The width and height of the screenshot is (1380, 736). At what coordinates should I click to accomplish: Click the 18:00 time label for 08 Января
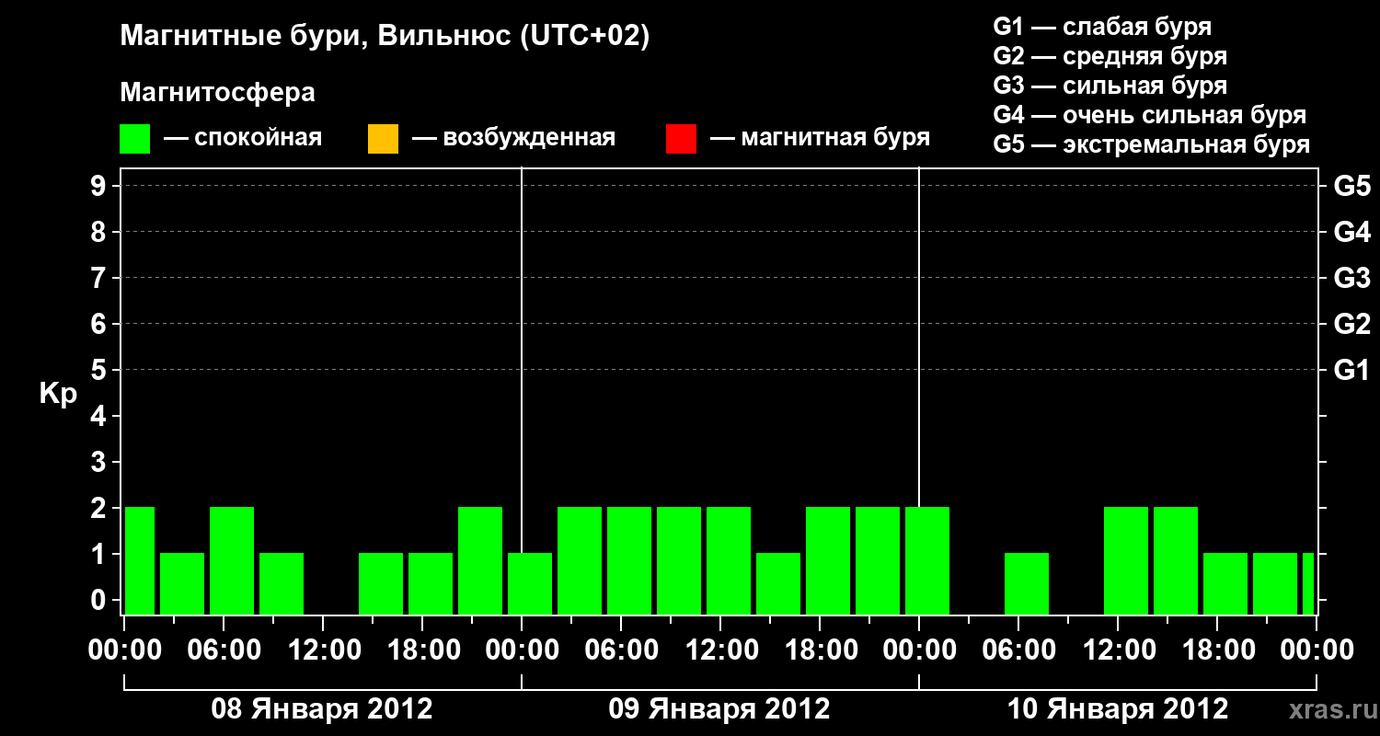[x=422, y=650]
